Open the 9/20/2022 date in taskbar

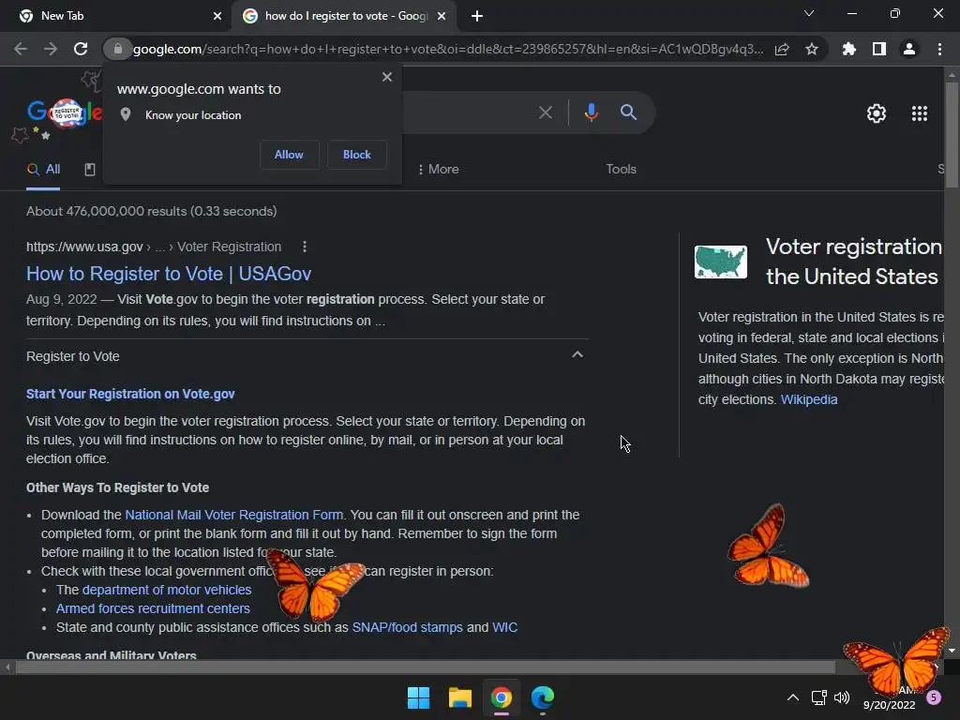point(889,705)
